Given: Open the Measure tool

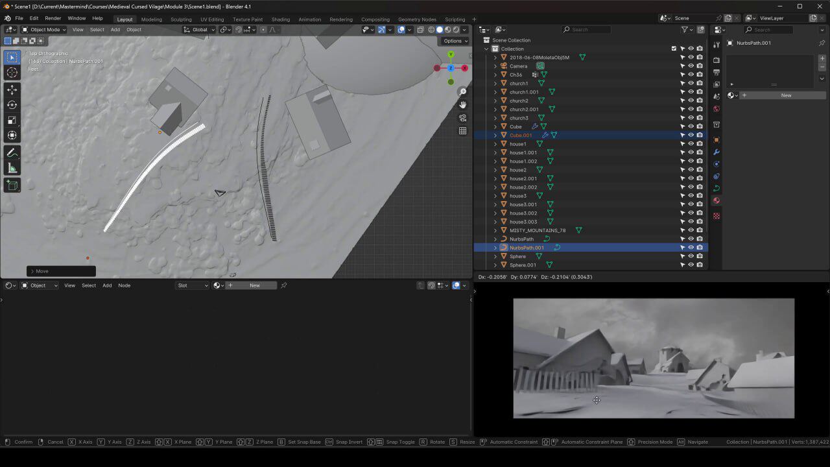Looking at the screenshot, I should (11, 168).
